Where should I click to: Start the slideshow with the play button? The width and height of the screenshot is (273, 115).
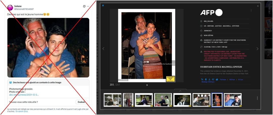click(x=147, y=85)
